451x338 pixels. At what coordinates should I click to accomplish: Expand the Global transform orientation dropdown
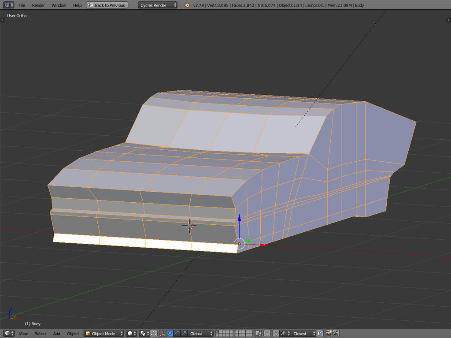(201, 334)
